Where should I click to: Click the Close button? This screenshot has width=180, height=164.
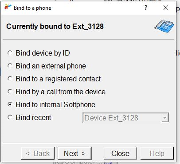pyautogui.click(x=120, y=153)
